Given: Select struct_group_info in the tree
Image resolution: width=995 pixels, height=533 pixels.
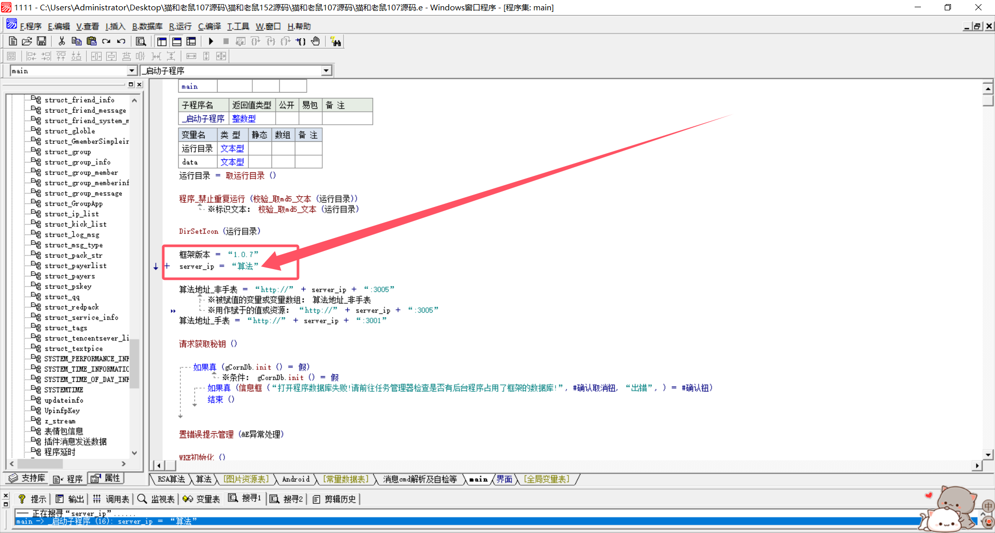Looking at the screenshot, I should click(77, 162).
